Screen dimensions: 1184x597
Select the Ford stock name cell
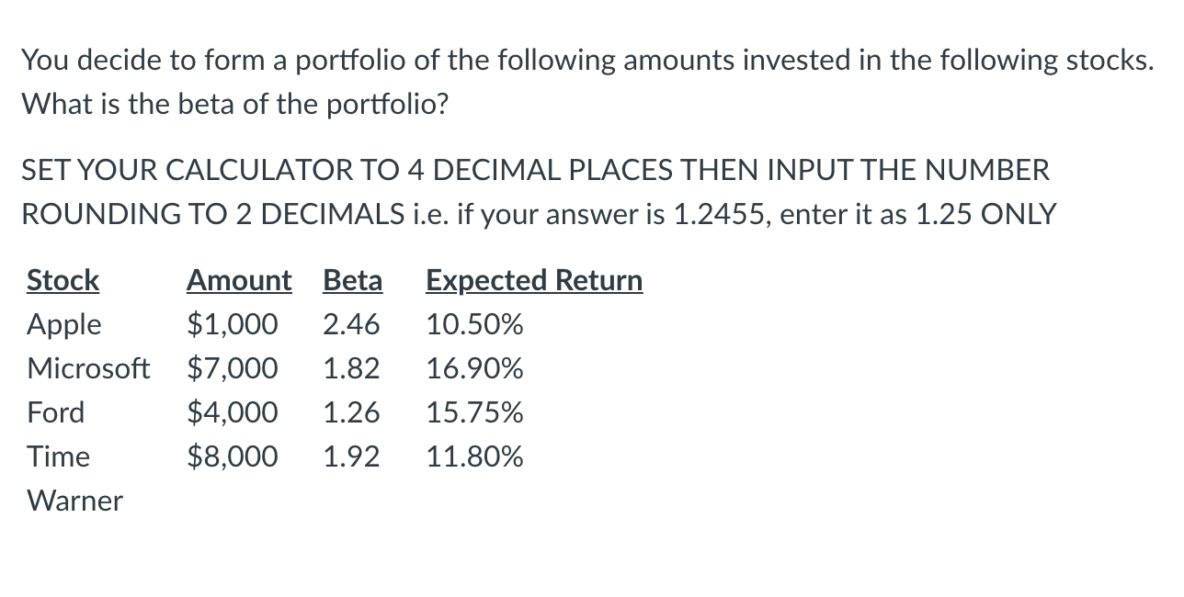click(56, 412)
